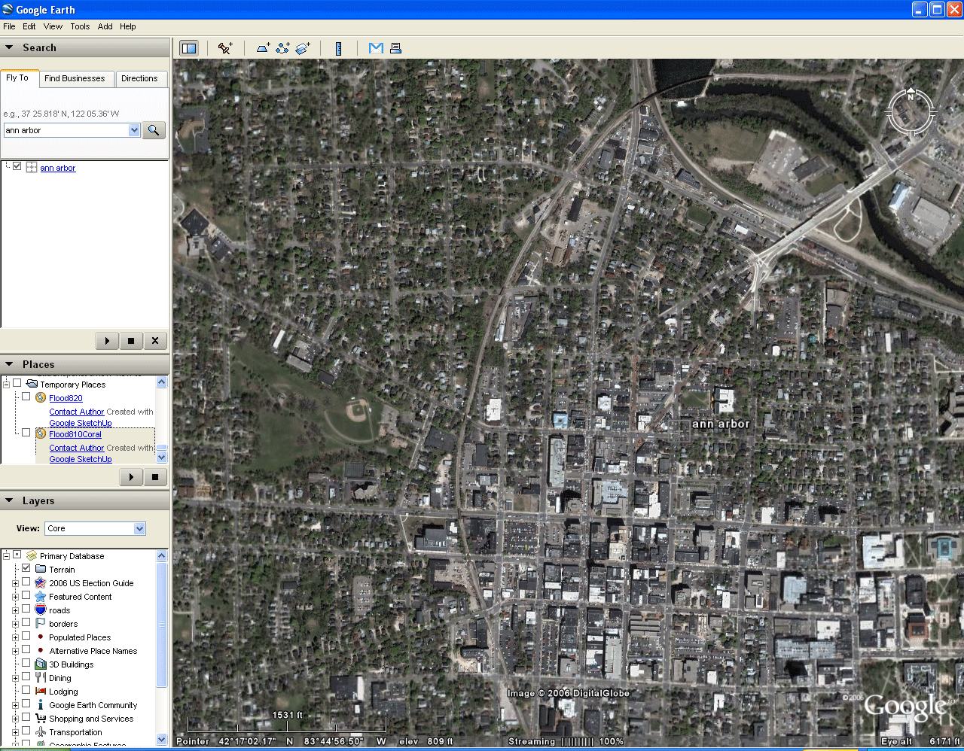
Task: Open the Edit menu
Action: (29, 26)
